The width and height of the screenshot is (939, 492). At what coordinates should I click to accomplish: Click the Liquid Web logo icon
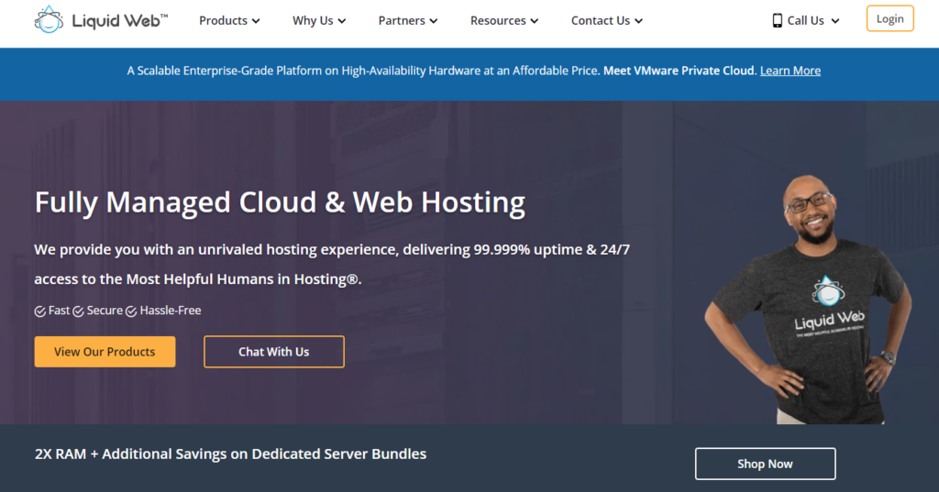(x=49, y=19)
